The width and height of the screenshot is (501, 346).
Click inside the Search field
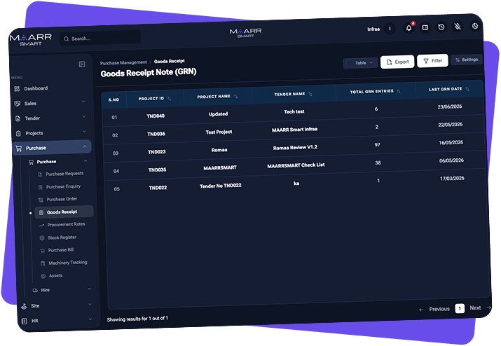[x=100, y=38]
